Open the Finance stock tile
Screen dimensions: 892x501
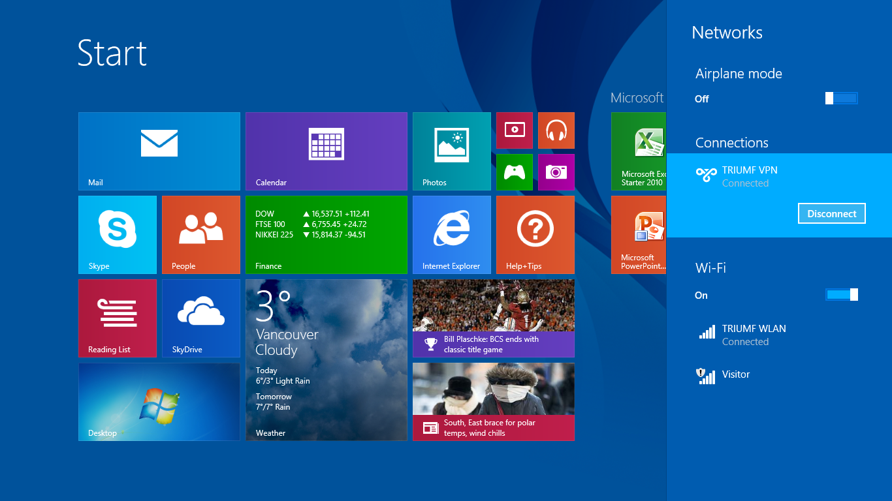click(326, 234)
